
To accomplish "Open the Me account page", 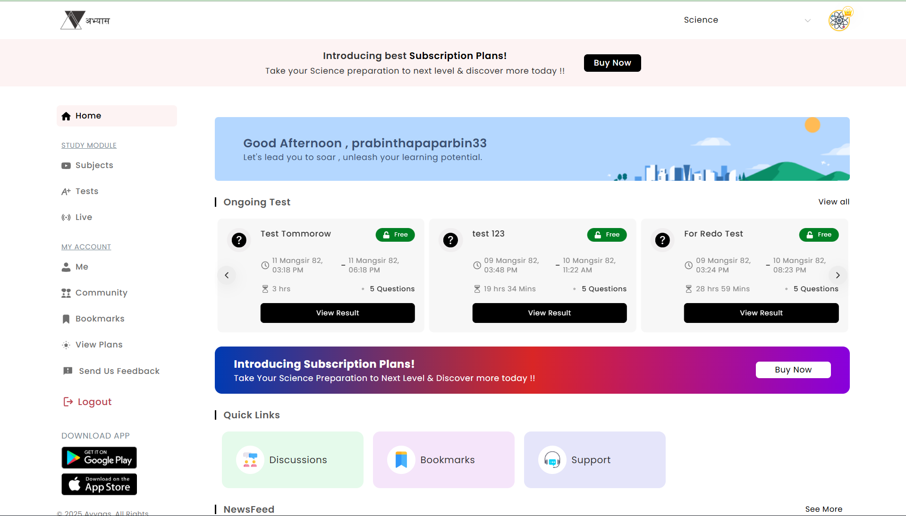I will click(x=81, y=267).
